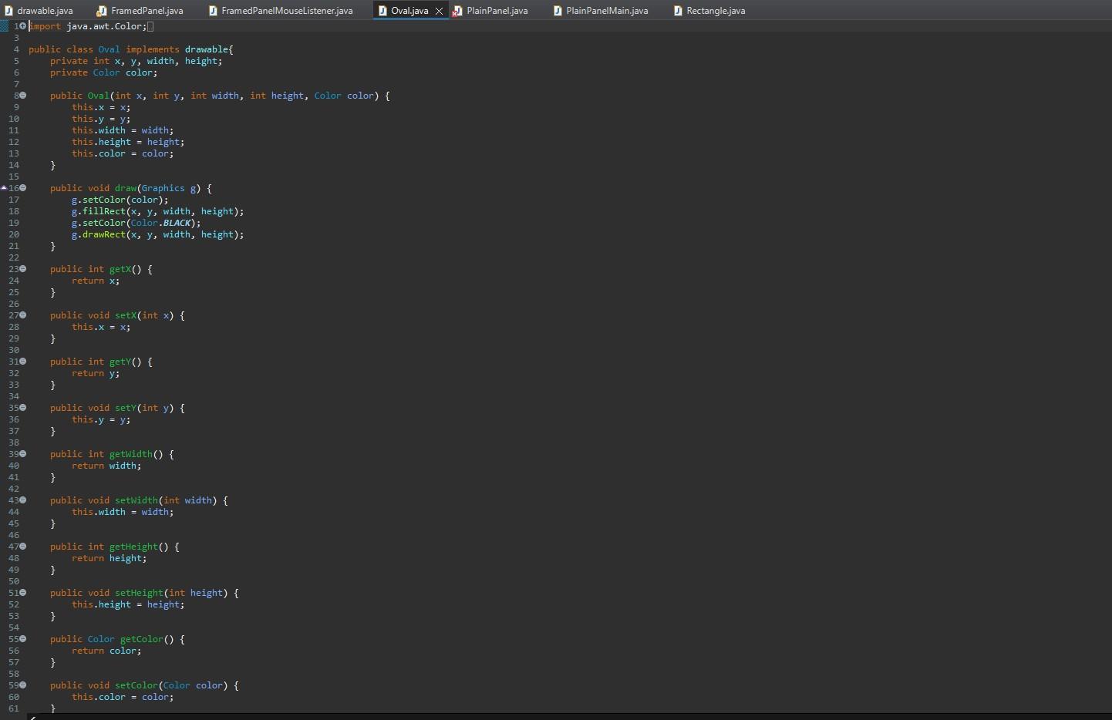Collapse the Oval constructor at line 8
The image size is (1112, 720).
23,96
